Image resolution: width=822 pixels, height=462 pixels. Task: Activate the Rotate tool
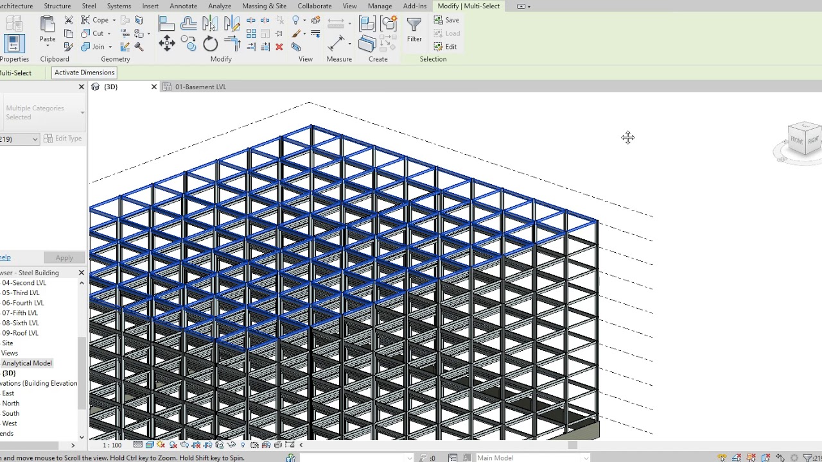pyautogui.click(x=210, y=43)
